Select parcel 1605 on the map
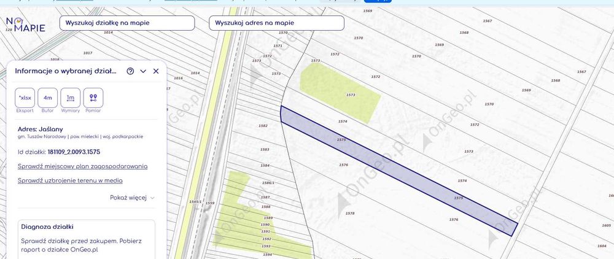The image size is (614, 259). (606, 226)
